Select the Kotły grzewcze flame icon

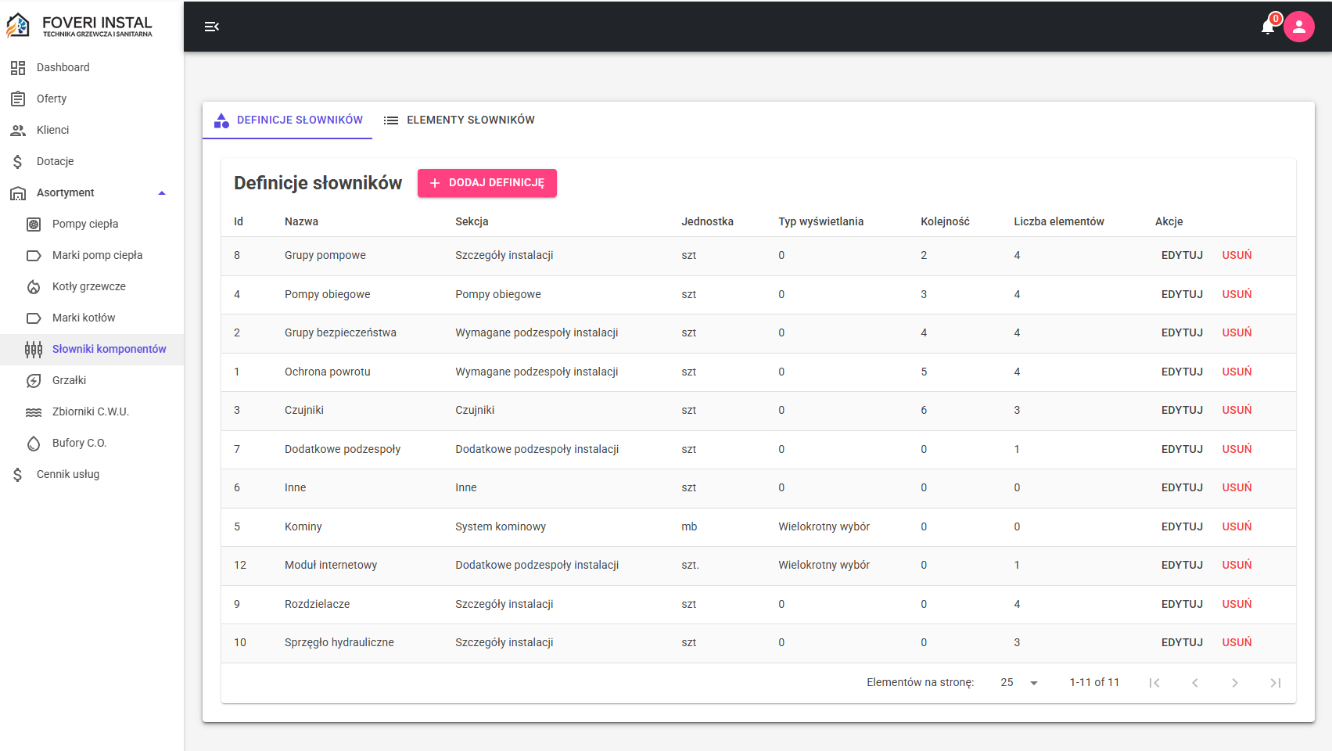click(x=34, y=286)
